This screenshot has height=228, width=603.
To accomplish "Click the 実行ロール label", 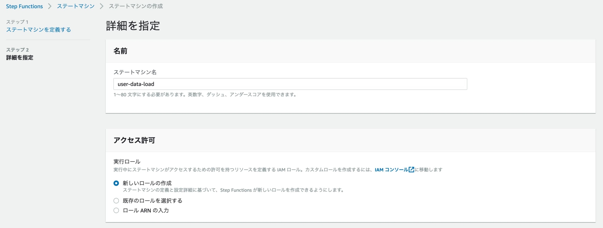I will click(x=127, y=162).
